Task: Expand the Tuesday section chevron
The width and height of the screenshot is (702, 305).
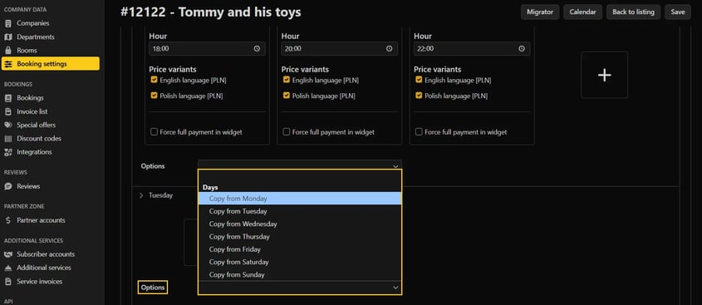Action: [x=141, y=196]
